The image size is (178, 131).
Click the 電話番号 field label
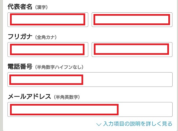tap(20, 67)
